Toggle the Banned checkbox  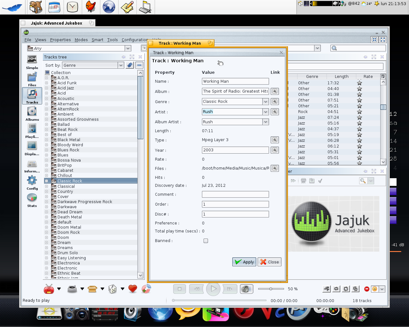[x=206, y=241]
